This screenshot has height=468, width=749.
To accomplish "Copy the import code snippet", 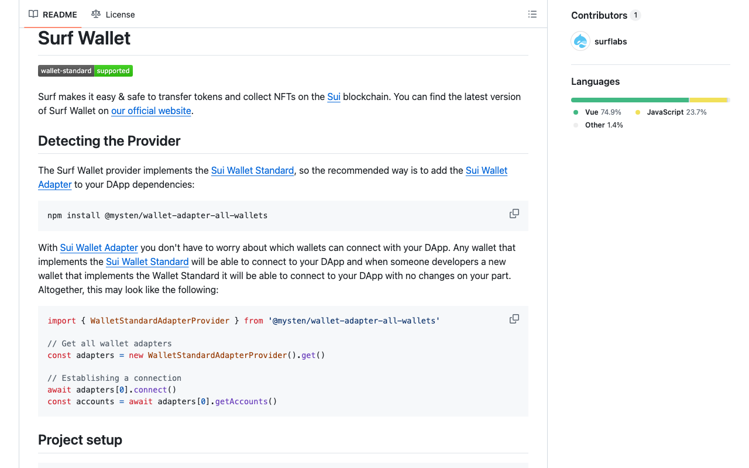I will (514, 319).
